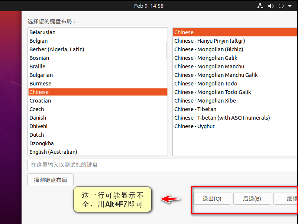Click the 退出(Q) button
Viewport: 298px width, 224px height.
pyautogui.click(x=212, y=198)
